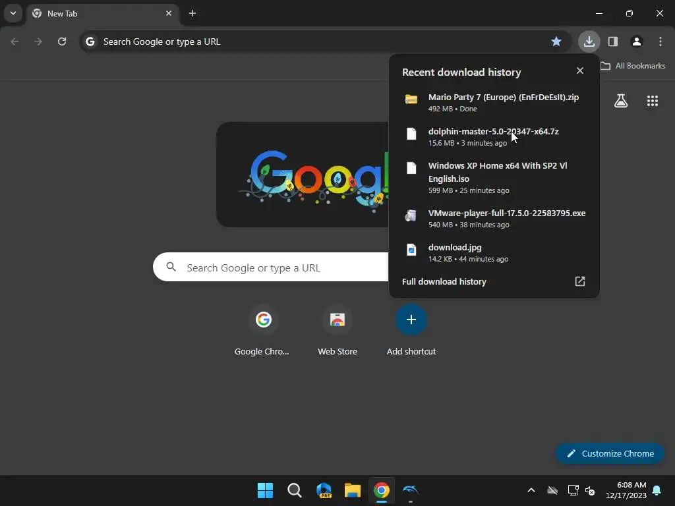Image resolution: width=675 pixels, height=506 pixels.
Task: Open Windows XP Home x64 iso download
Action: click(x=494, y=177)
